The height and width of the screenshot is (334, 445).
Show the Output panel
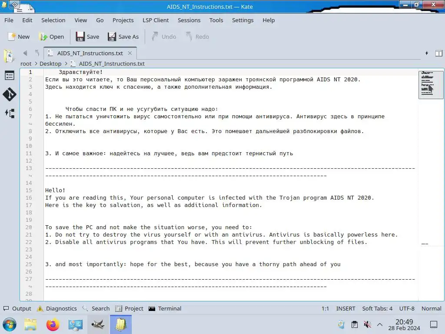tap(17, 308)
